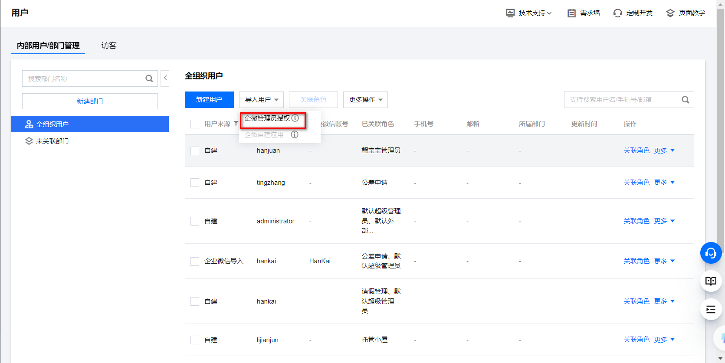
Task: Open the 导入用户 dropdown
Action: coord(261,100)
